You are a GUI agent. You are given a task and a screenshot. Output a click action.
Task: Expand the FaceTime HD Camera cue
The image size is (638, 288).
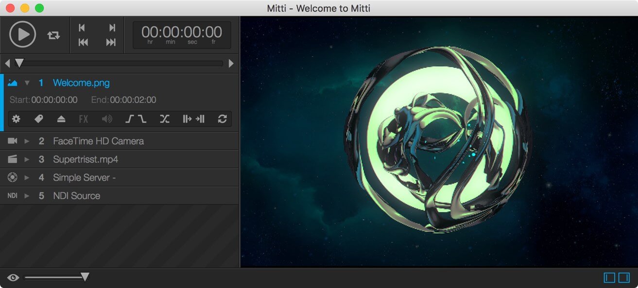click(x=27, y=141)
